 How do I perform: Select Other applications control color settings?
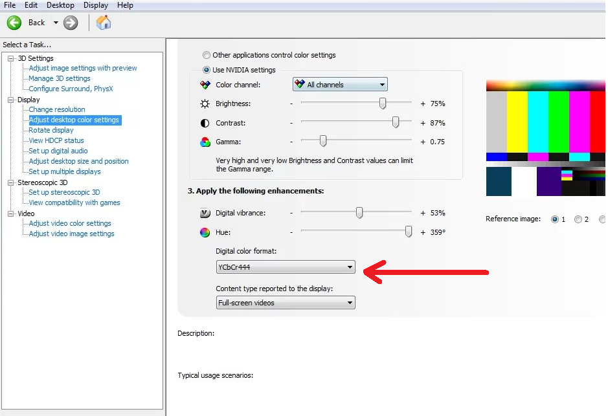coord(207,55)
